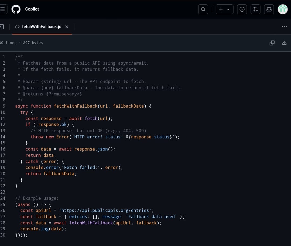Click the '// Example usage:' comment
Viewport: 291px width, 246px height.
(x=37, y=198)
